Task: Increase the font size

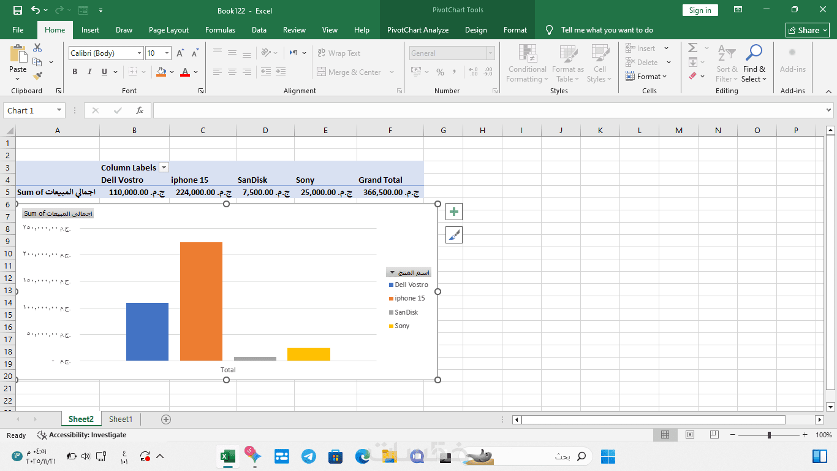Action: (x=180, y=53)
